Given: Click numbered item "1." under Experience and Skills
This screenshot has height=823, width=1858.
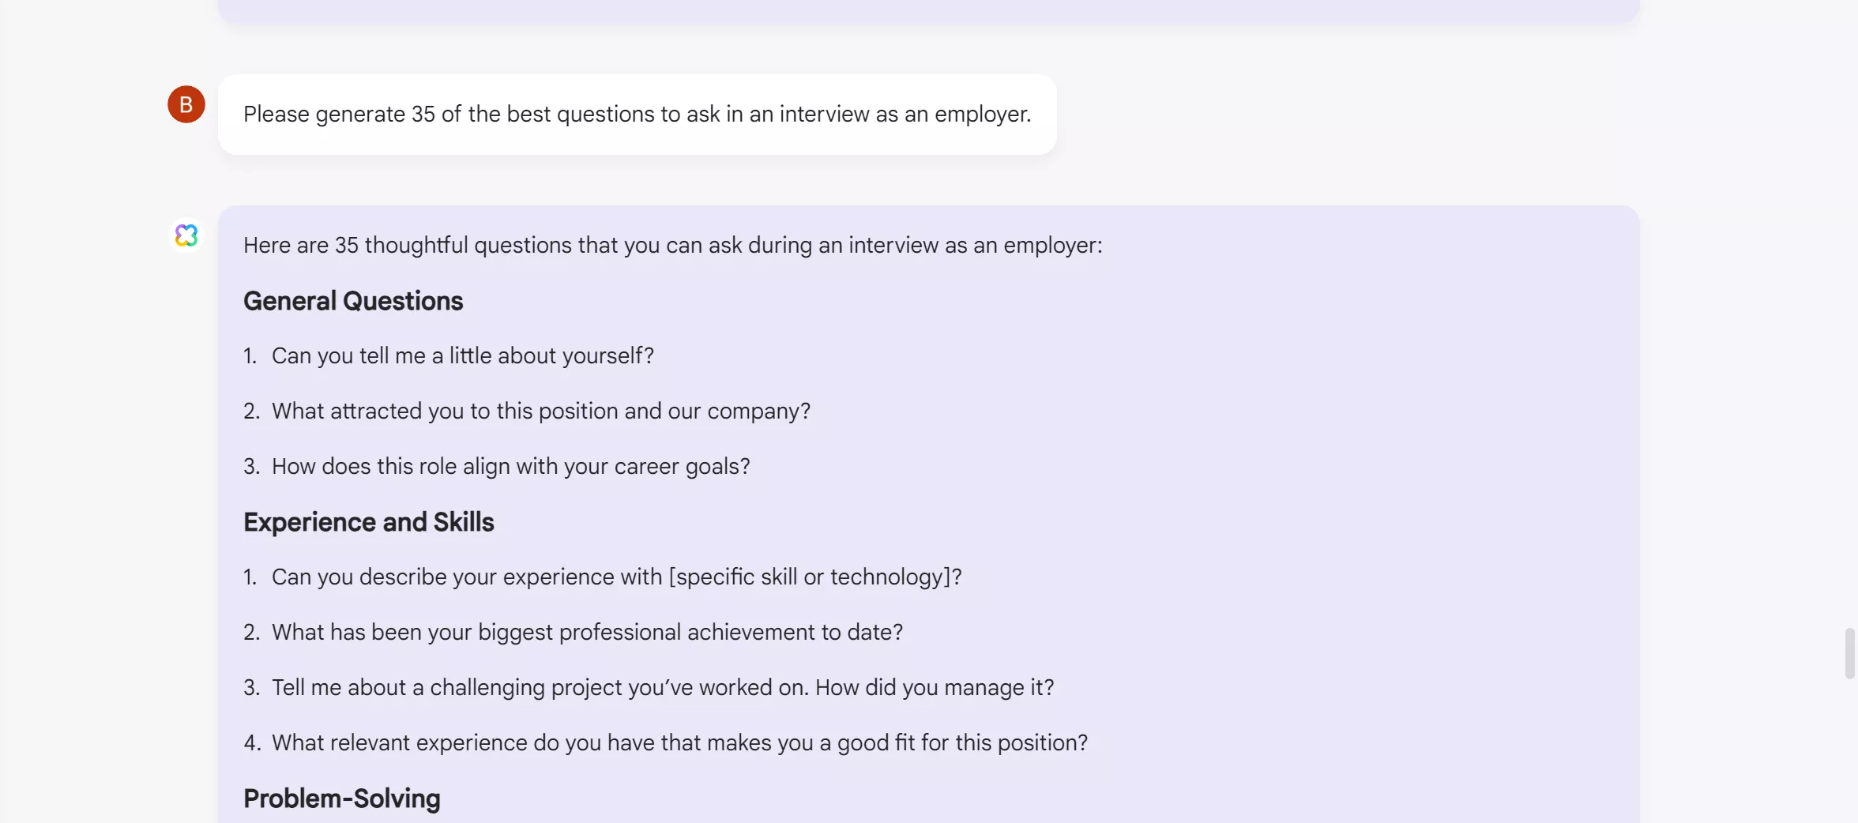Looking at the screenshot, I should click(x=250, y=577).
